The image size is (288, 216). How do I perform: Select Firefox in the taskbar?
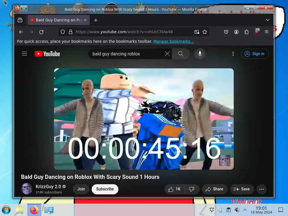point(34,210)
